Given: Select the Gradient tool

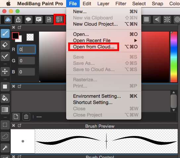Looking at the screenshot, I should coord(5,110).
